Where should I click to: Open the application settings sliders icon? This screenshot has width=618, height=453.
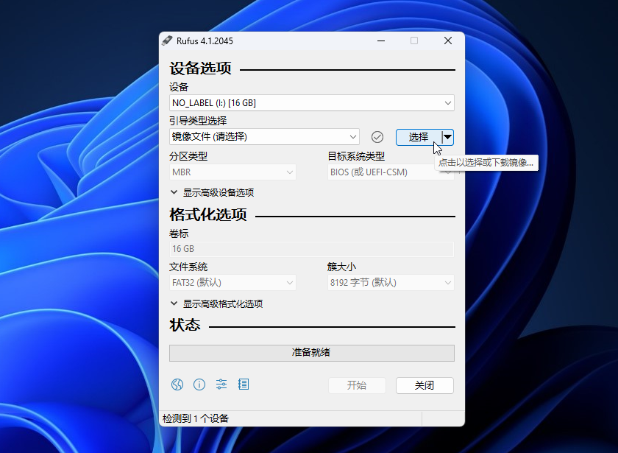(221, 384)
